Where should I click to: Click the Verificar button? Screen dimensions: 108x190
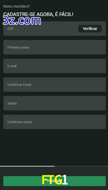[90, 29]
